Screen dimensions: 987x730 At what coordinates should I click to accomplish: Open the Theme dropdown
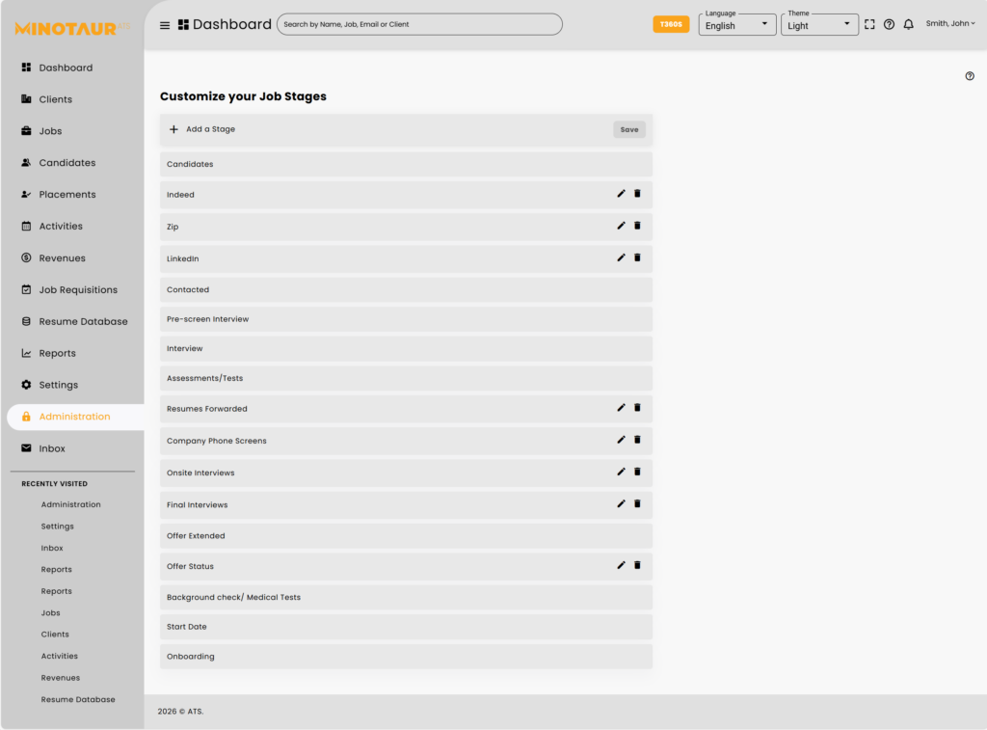(x=819, y=25)
